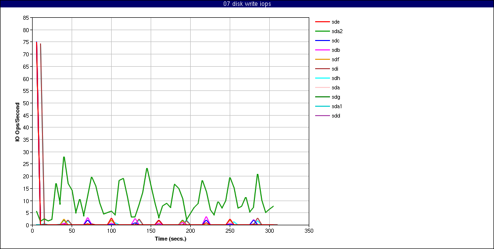Viewport: 494px width, 249px height.
Task: Click the pink sda legend line swatch
Action: click(x=322, y=87)
